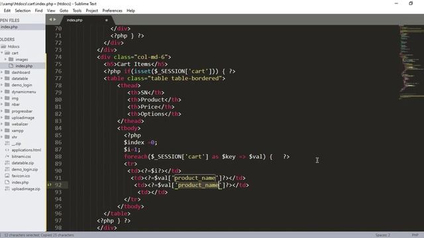This screenshot has width=424, height=238.
Task: Open the Project menu
Action: tap(91, 11)
